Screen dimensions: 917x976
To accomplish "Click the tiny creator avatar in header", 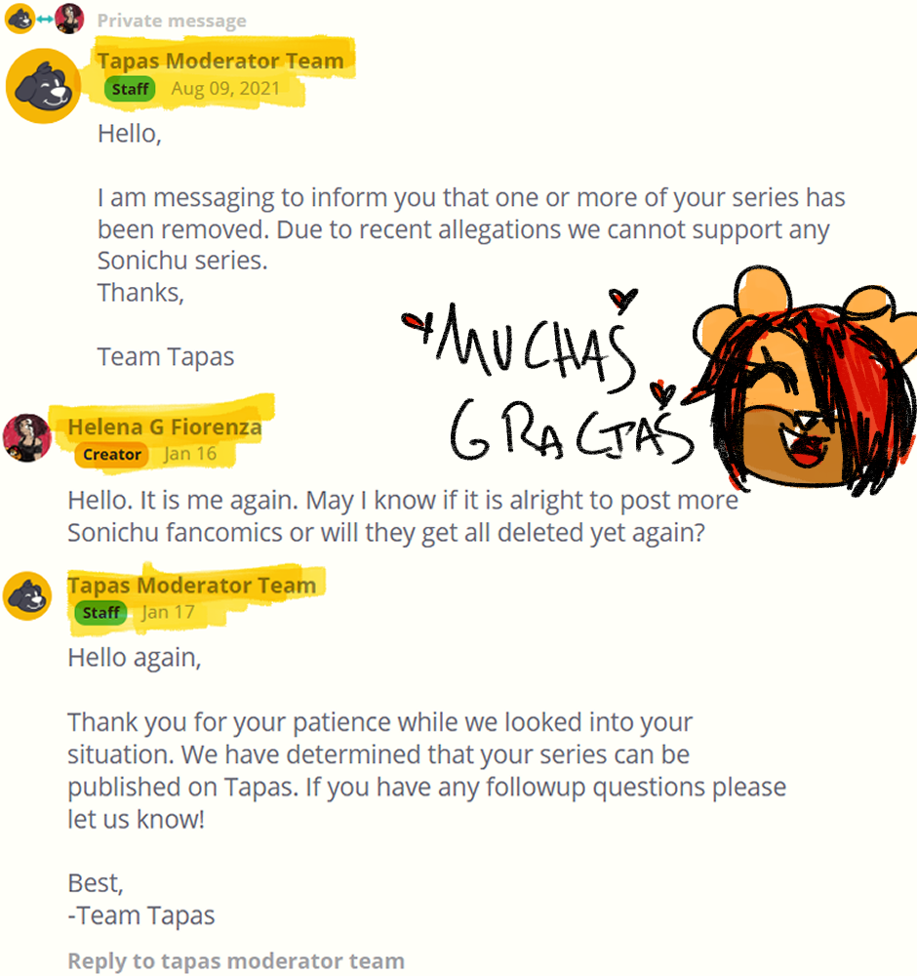I will click(x=69, y=19).
